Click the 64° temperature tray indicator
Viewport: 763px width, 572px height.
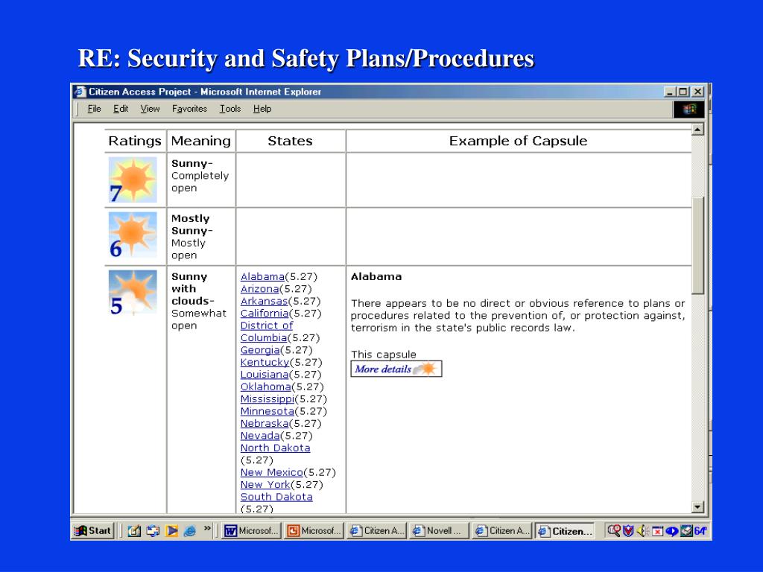[x=700, y=530]
